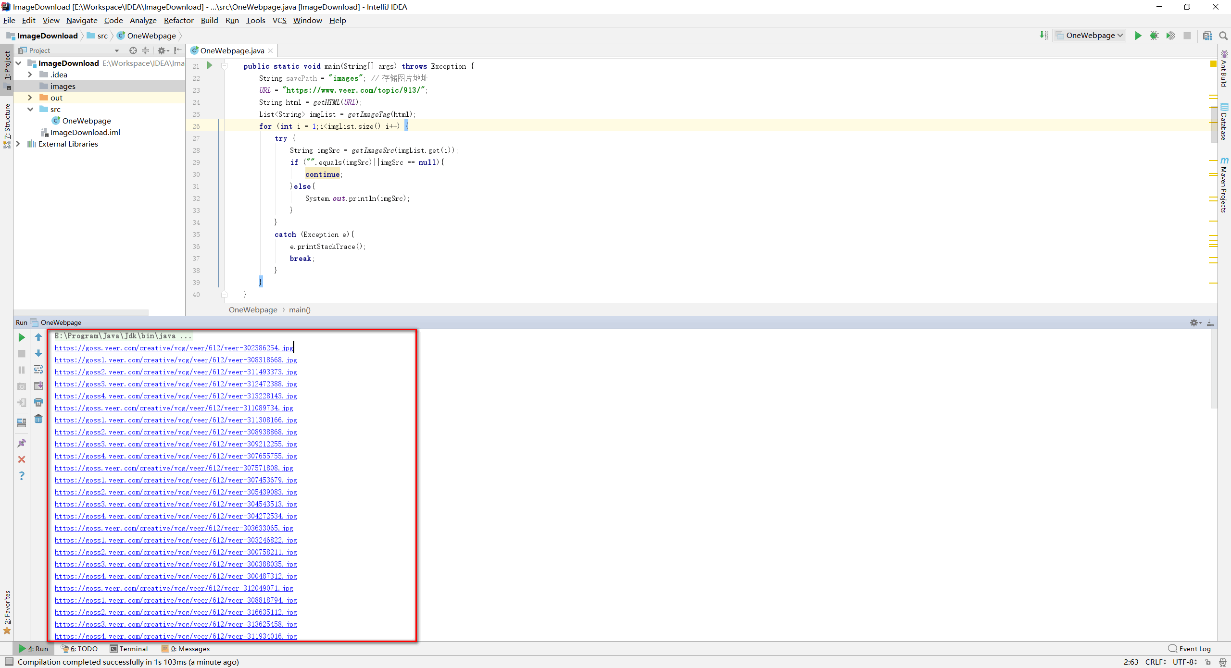
Task: Open veer-302386254.jpg link in console
Action: click(174, 348)
